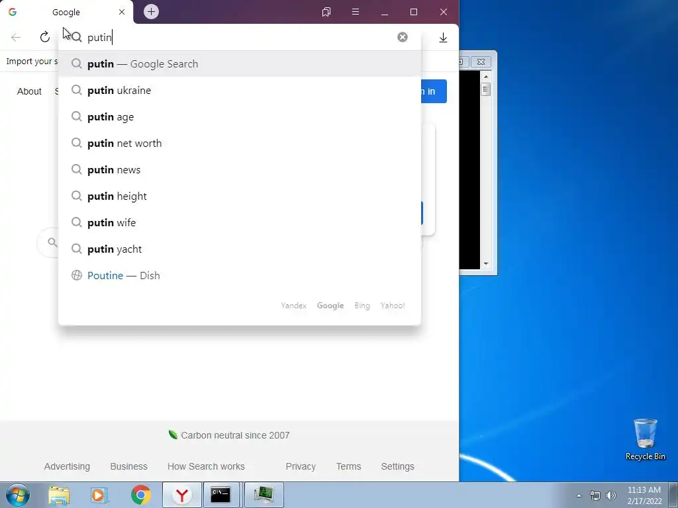Click the console window scrollbar up arrow
The height and width of the screenshot is (508, 678).
486,77
